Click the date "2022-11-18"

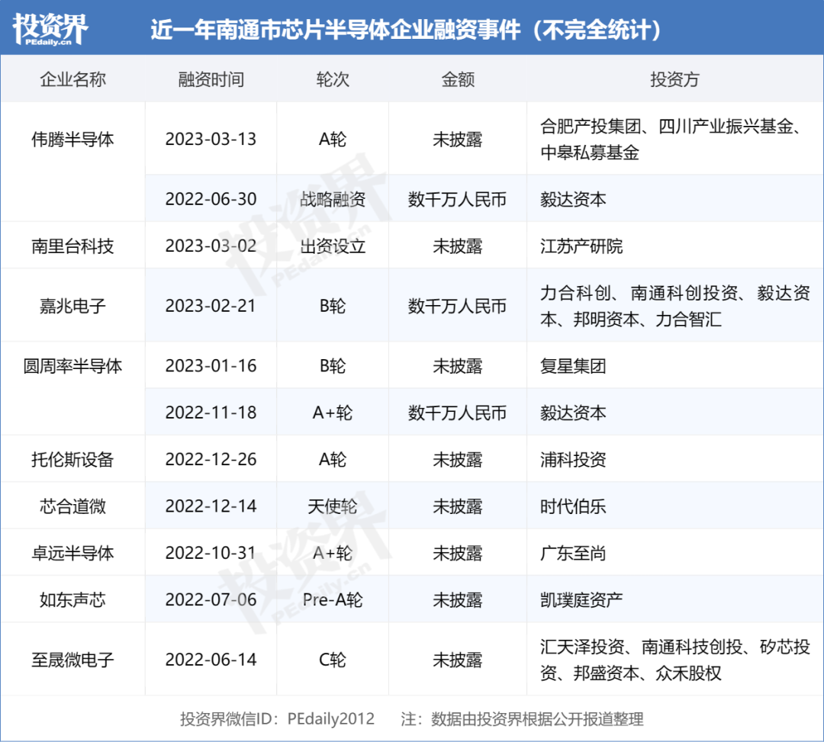[x=211, y=413]
